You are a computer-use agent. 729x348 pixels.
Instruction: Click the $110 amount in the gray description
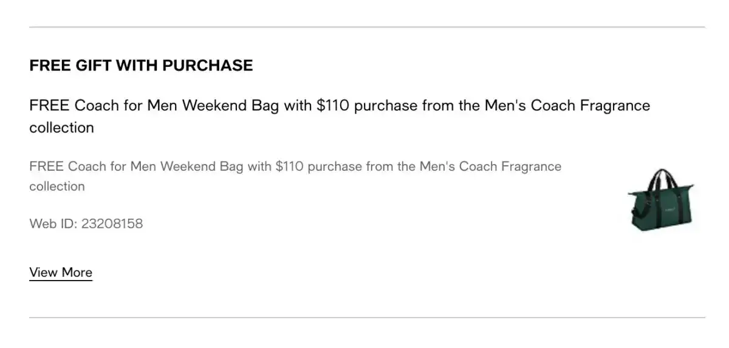pos(289,166)
